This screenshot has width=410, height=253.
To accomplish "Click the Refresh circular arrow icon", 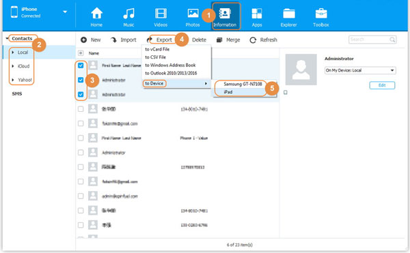I will [x=253, y=40].
